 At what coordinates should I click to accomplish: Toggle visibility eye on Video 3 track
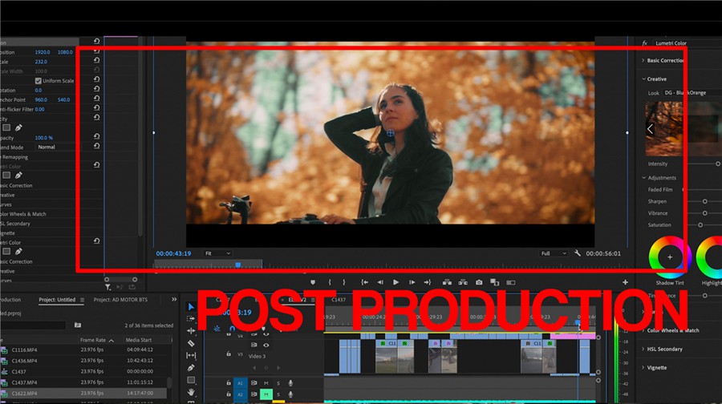[x=266, y=345]
